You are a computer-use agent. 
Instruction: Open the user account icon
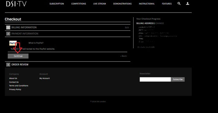coord(188,4)
